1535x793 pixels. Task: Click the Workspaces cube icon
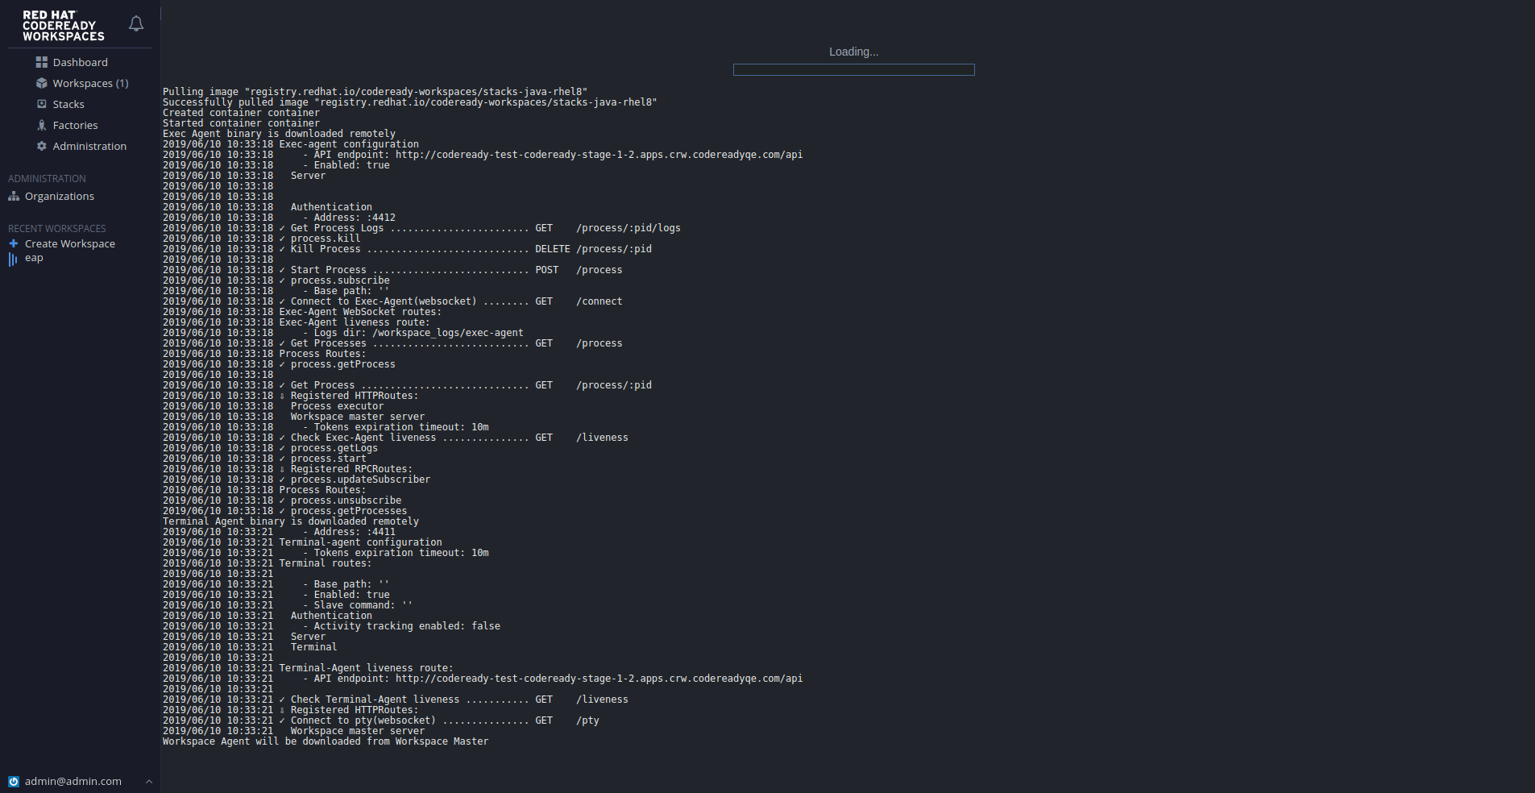pyautogui.click(x=42, y=83)
